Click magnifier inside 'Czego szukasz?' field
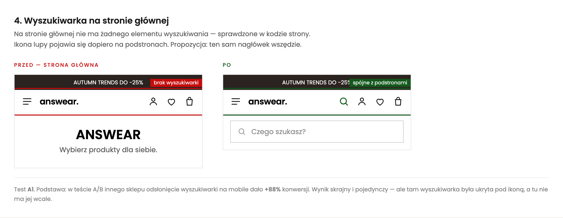 click(242, 132)
